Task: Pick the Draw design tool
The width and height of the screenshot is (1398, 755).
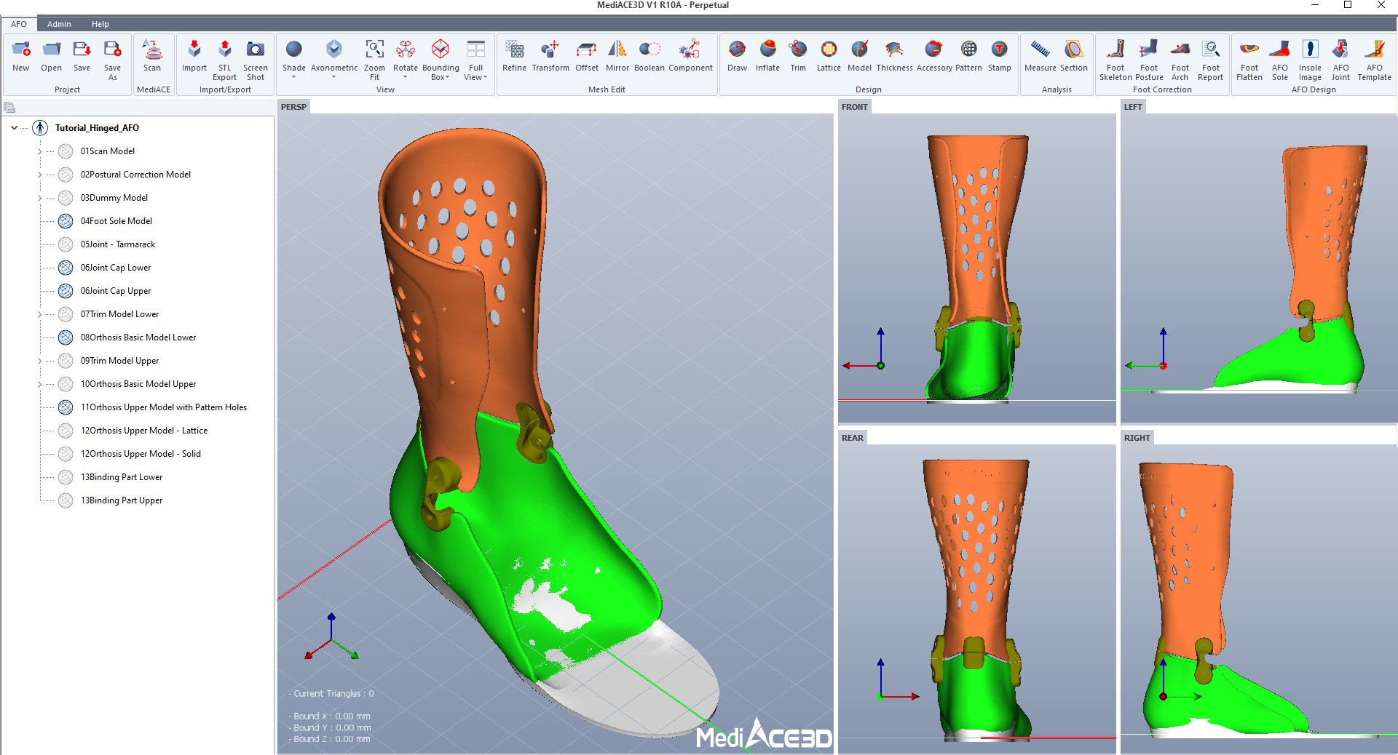Action: click(x=737, y=56)
